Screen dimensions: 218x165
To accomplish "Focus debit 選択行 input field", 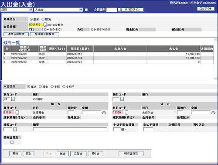I will click(71, 113).
